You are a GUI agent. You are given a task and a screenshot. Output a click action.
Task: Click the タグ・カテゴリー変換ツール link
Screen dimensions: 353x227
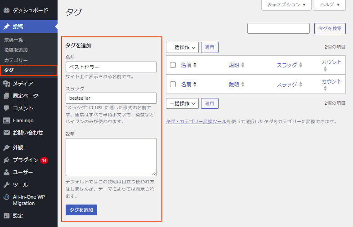[x=196, y=121]
